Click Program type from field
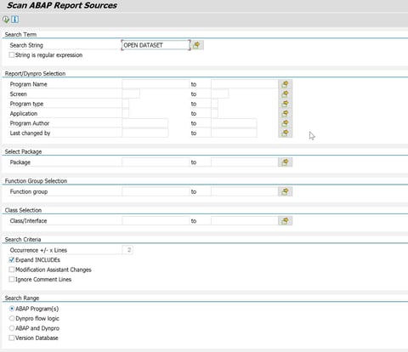The width and height of the screenshot is (408, 352). (x=126, y=104)
